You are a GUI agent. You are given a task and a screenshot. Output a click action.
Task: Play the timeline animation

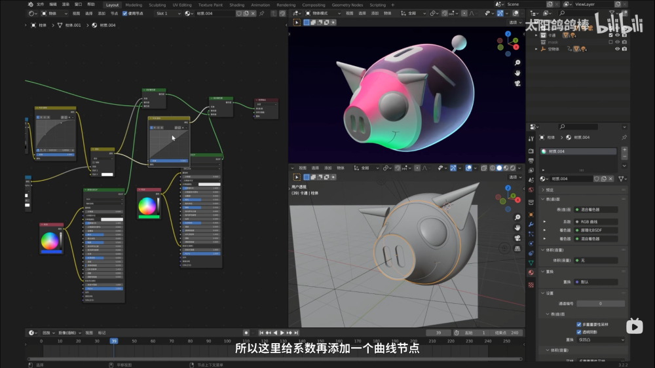point(282,333)
